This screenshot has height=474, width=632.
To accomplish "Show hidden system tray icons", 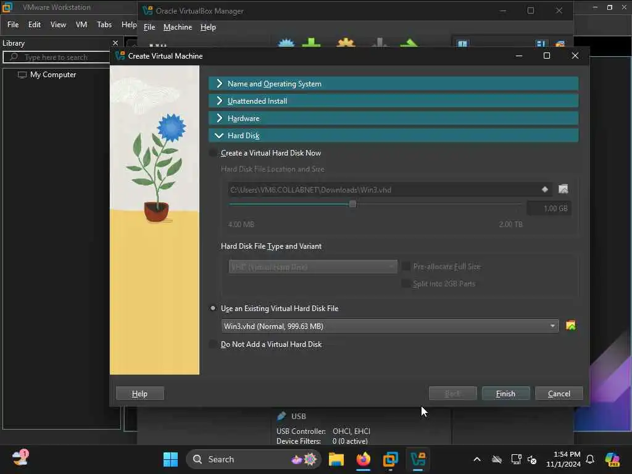I will [477, 459].
